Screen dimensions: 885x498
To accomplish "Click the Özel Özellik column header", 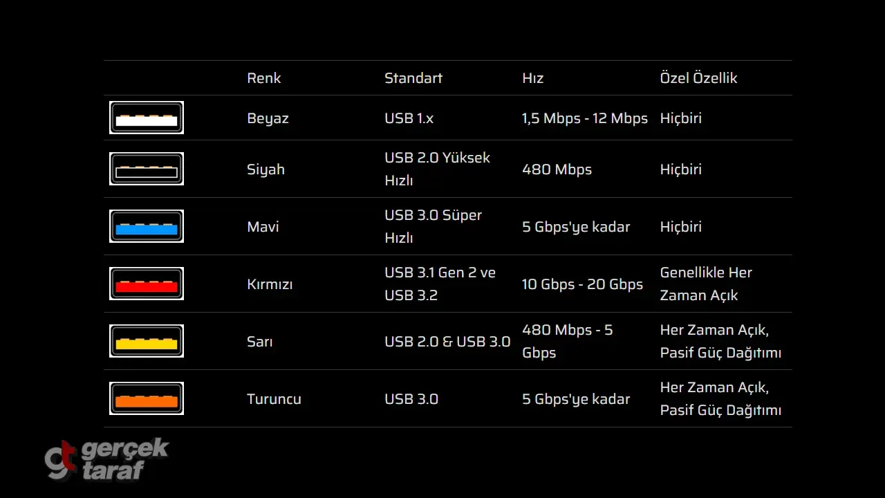I will point(698,78).
